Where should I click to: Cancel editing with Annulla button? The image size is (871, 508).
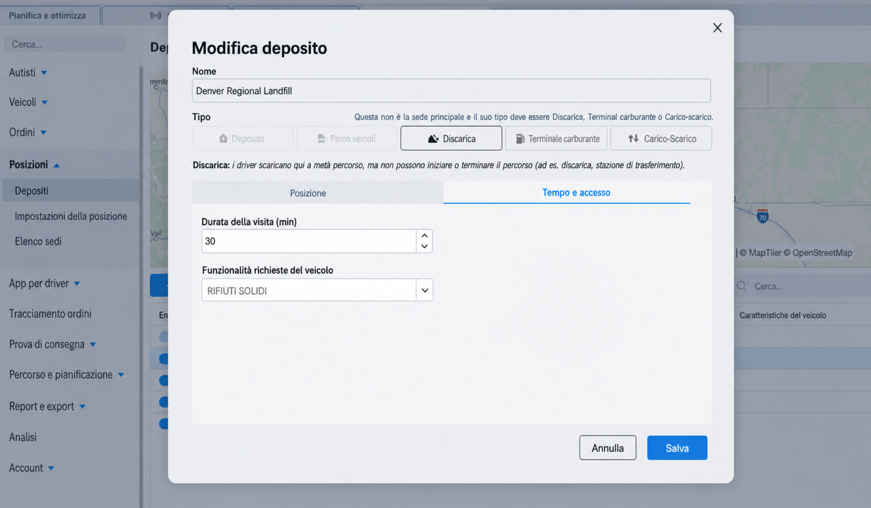pyautogui.click(x=608, y=448)
